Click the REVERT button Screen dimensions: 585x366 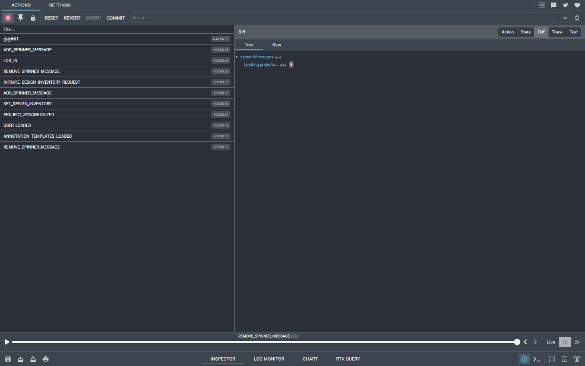point(72,18)
